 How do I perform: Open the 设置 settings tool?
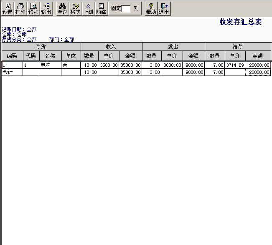point(7,9)
